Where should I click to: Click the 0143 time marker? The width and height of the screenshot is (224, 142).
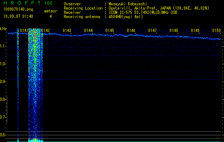67,31
